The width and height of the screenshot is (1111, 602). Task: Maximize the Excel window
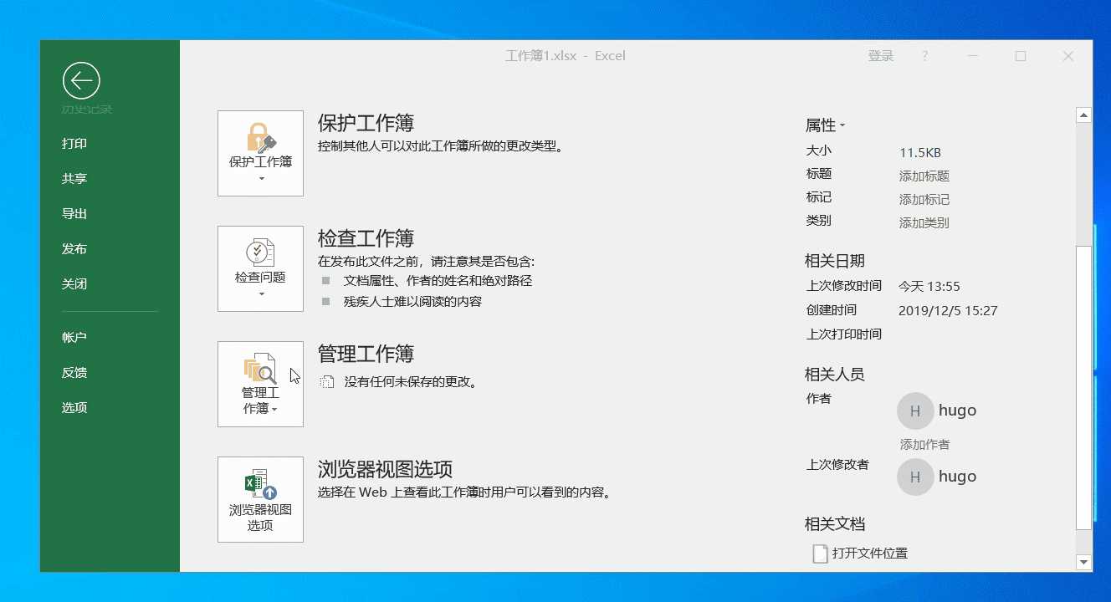[1021, 56]
